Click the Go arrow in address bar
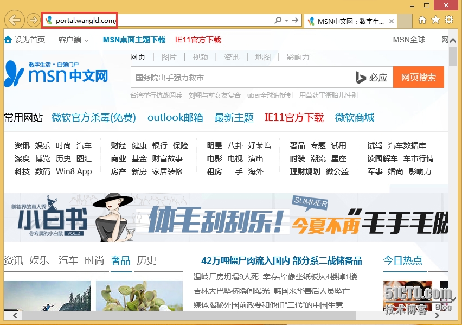The image size is (462, 325). tap(295, 21)
